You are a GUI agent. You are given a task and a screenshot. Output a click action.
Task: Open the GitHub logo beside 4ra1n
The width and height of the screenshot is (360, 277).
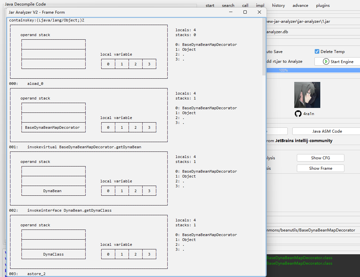click(x=298, y=114)
